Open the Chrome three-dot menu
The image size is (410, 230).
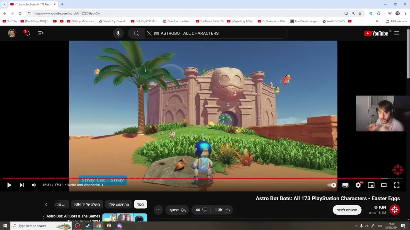point(406,13)
